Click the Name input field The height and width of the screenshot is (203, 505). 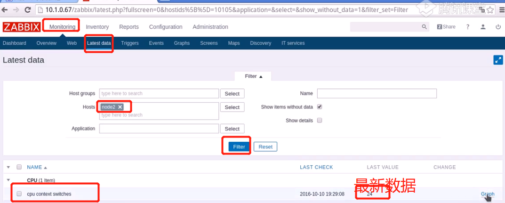click(377, 93)
